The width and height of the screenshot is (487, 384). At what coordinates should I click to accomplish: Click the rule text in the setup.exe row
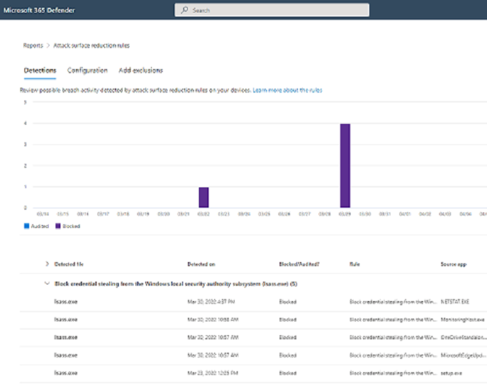tap(393, 373)
